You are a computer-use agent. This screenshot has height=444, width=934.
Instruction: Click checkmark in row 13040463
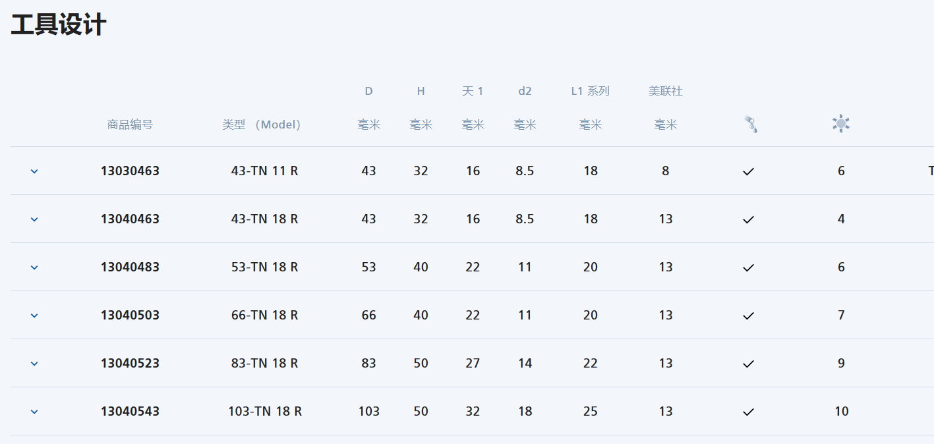pos(748,219)
